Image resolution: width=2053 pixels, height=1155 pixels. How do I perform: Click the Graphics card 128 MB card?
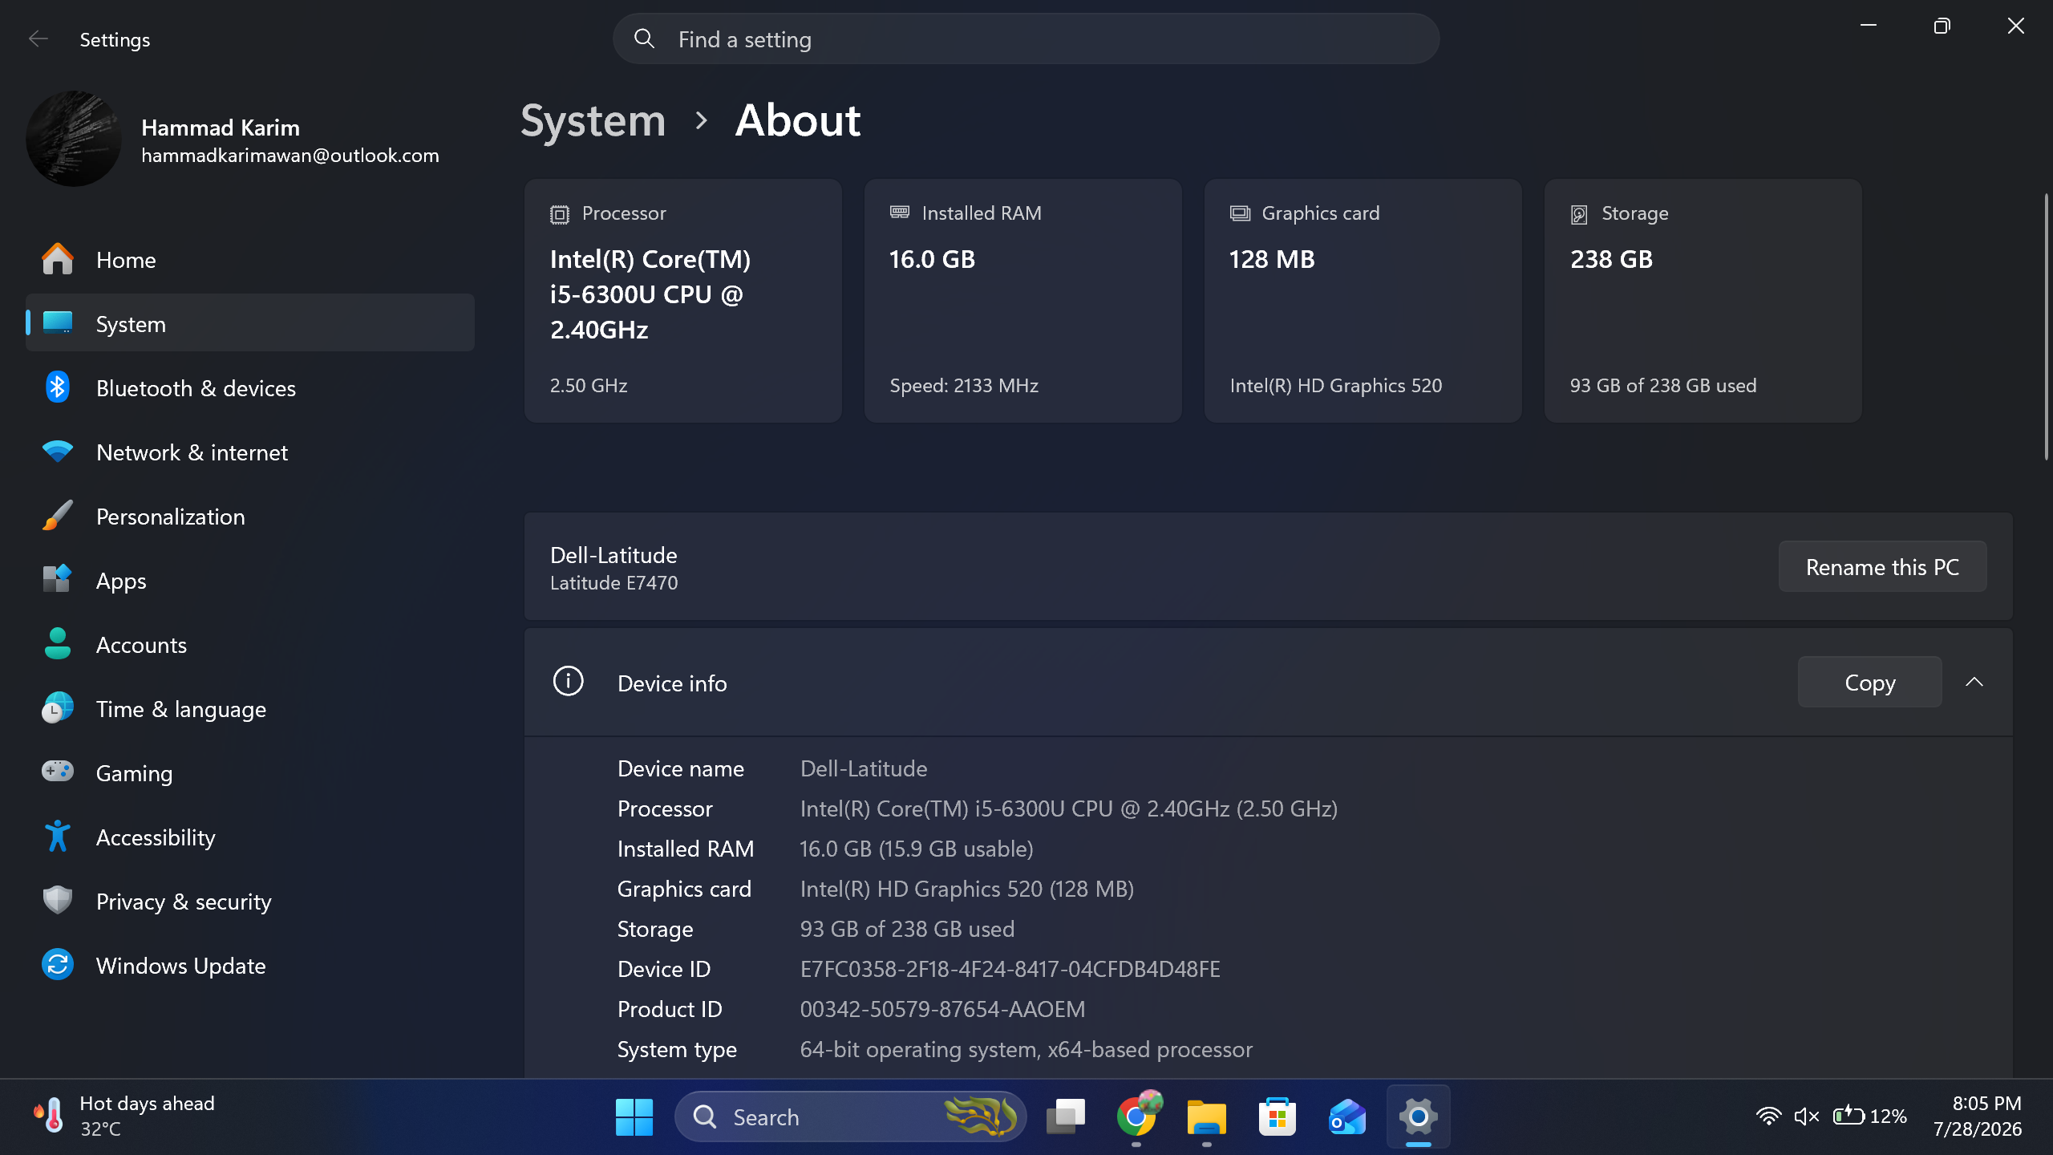click(1363, 300)
